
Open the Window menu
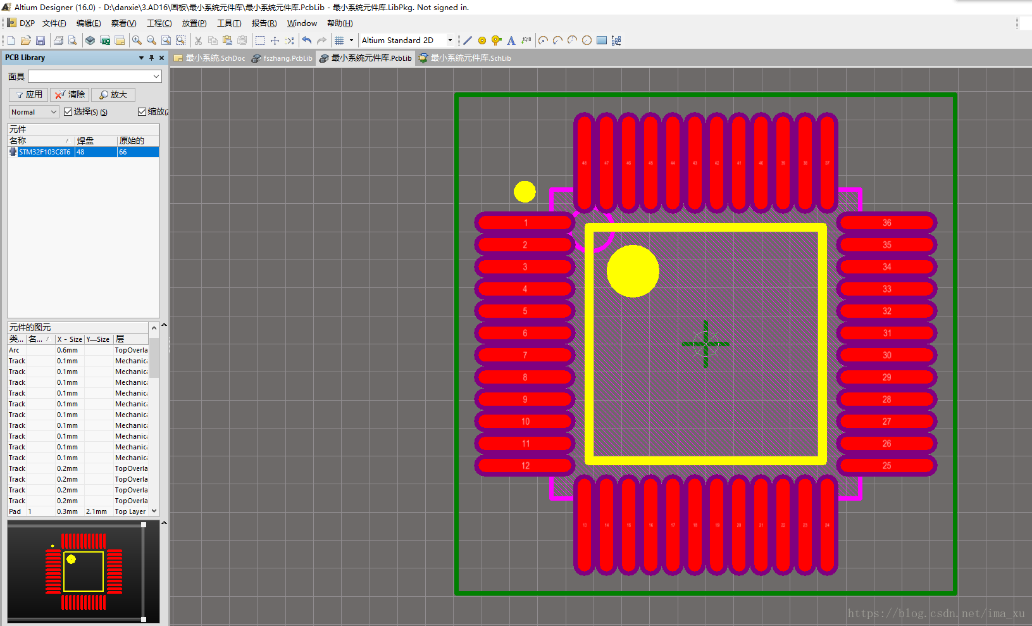(302, 23)
